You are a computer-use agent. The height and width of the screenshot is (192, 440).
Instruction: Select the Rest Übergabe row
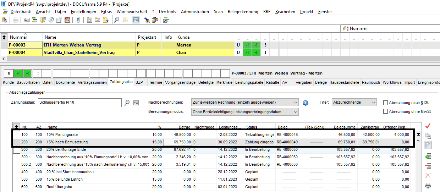(212, 187)
